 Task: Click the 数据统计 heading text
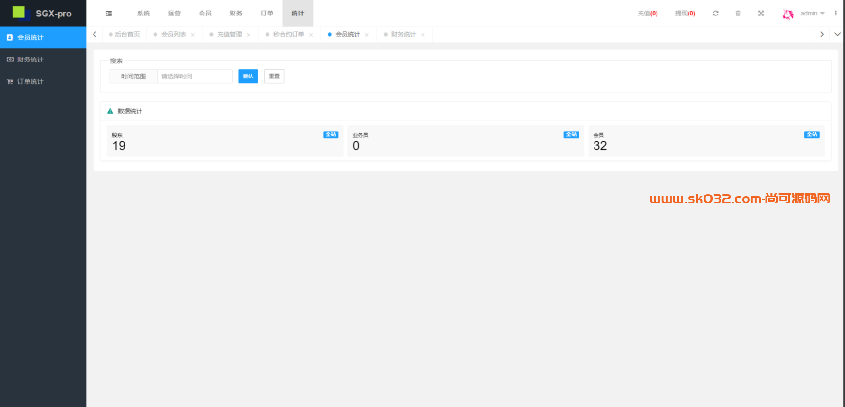pos(130,111)
